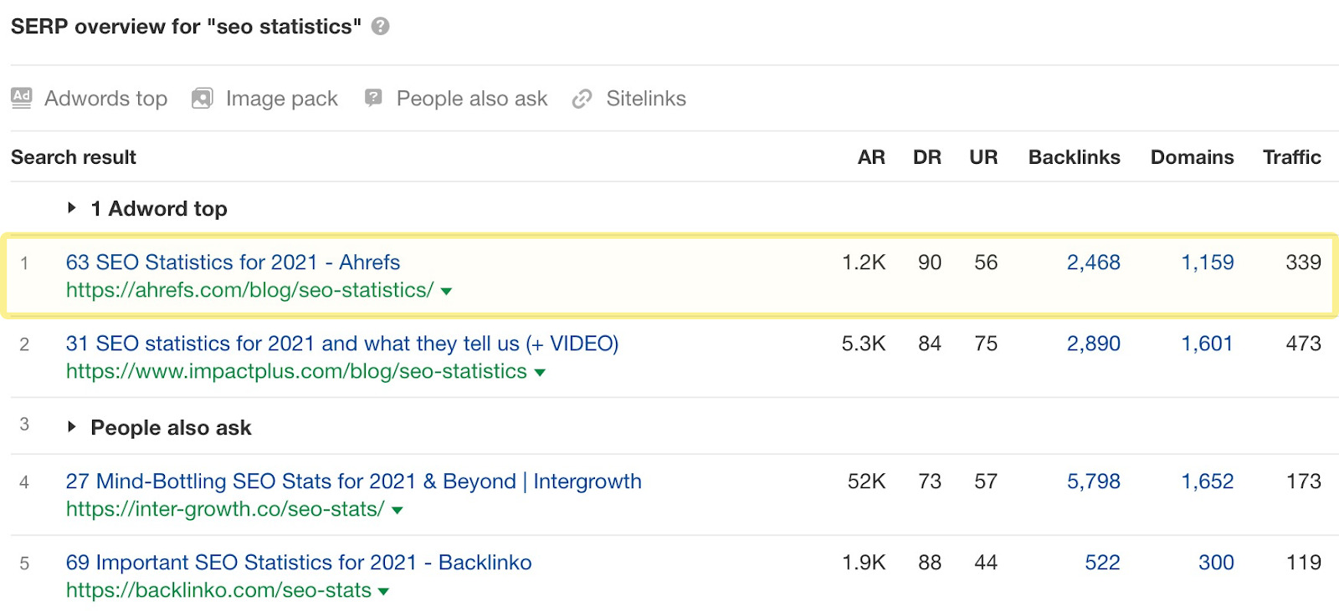Open "69 Important SEO Statistics for 2021 - Backlinko"

pyautogui.click(x=299, y=563)
